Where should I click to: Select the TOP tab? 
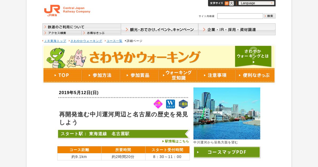coord(63,75)
